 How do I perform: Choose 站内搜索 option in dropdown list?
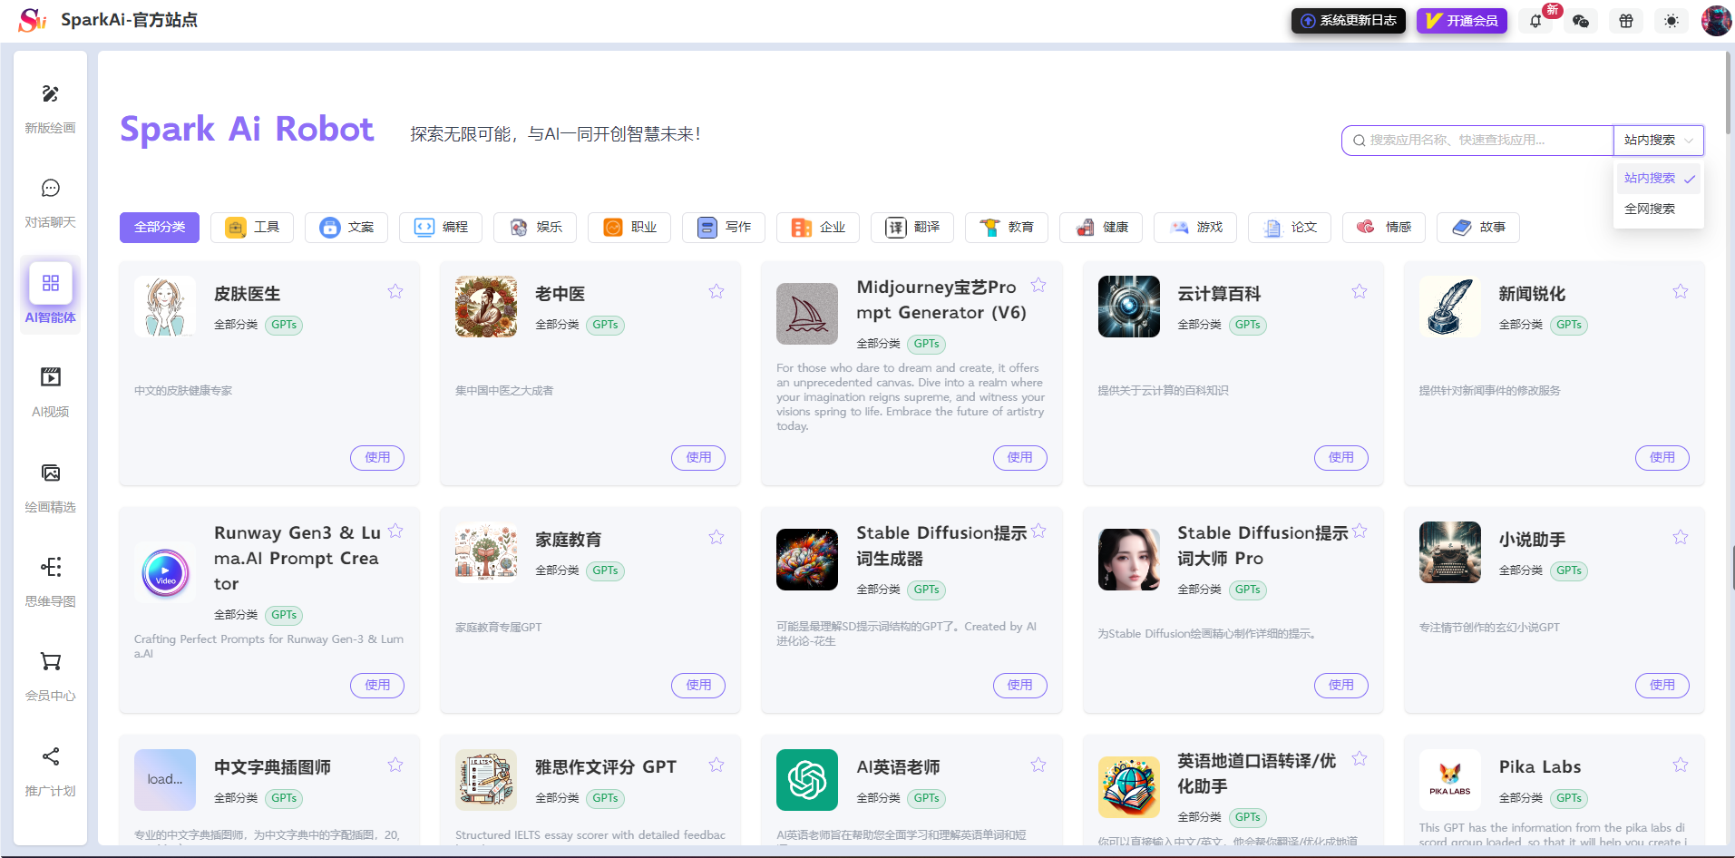pos(1658,179)
